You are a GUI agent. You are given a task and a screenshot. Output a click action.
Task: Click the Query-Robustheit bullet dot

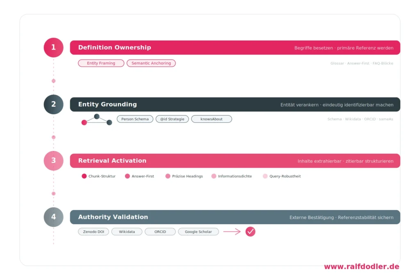[x=265, y=176]
